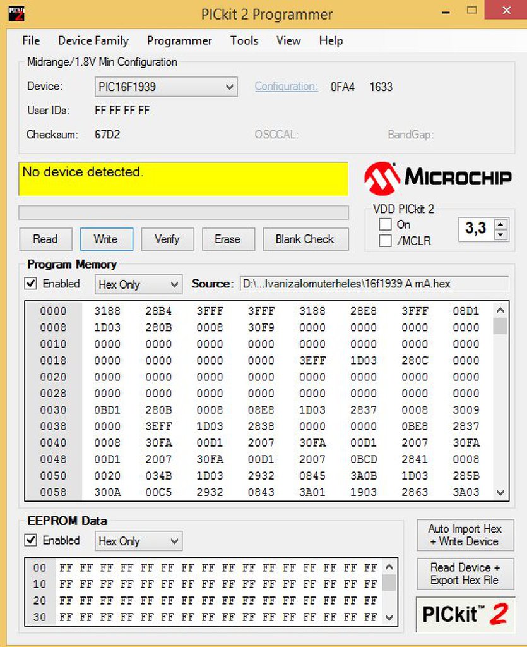Image resolution: width=527 pixels, height=647 pixels.
Task: Click the Configuration link
Action: [x=286, y=86]
